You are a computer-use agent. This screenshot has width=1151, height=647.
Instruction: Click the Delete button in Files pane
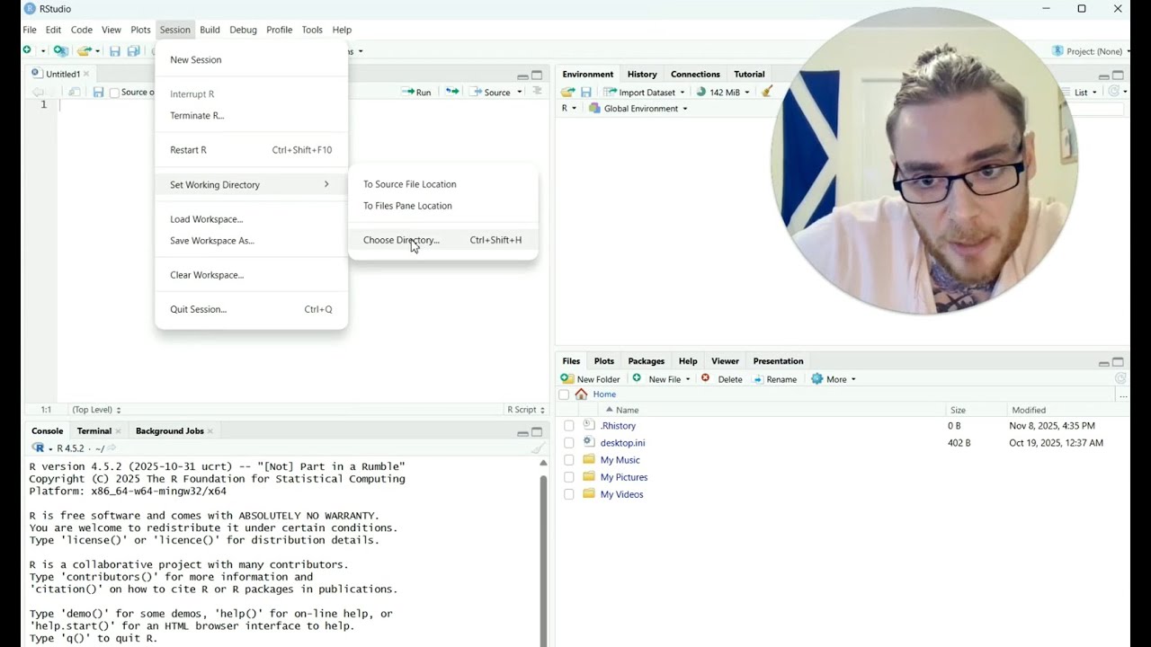(x=722, y=379)
